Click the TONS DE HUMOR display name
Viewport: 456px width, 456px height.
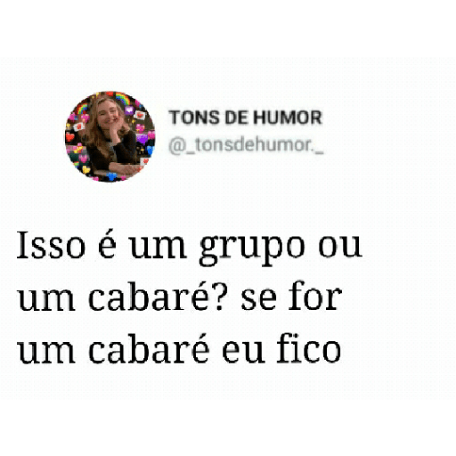coord(246,118)
